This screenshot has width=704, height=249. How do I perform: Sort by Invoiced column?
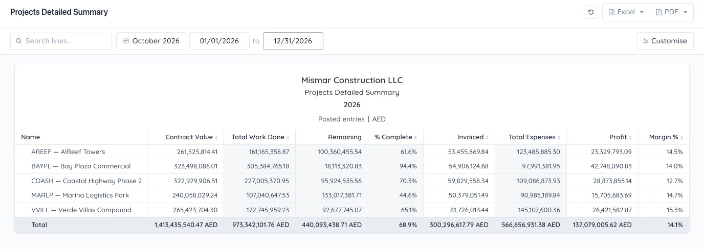[x=473, y=137]
